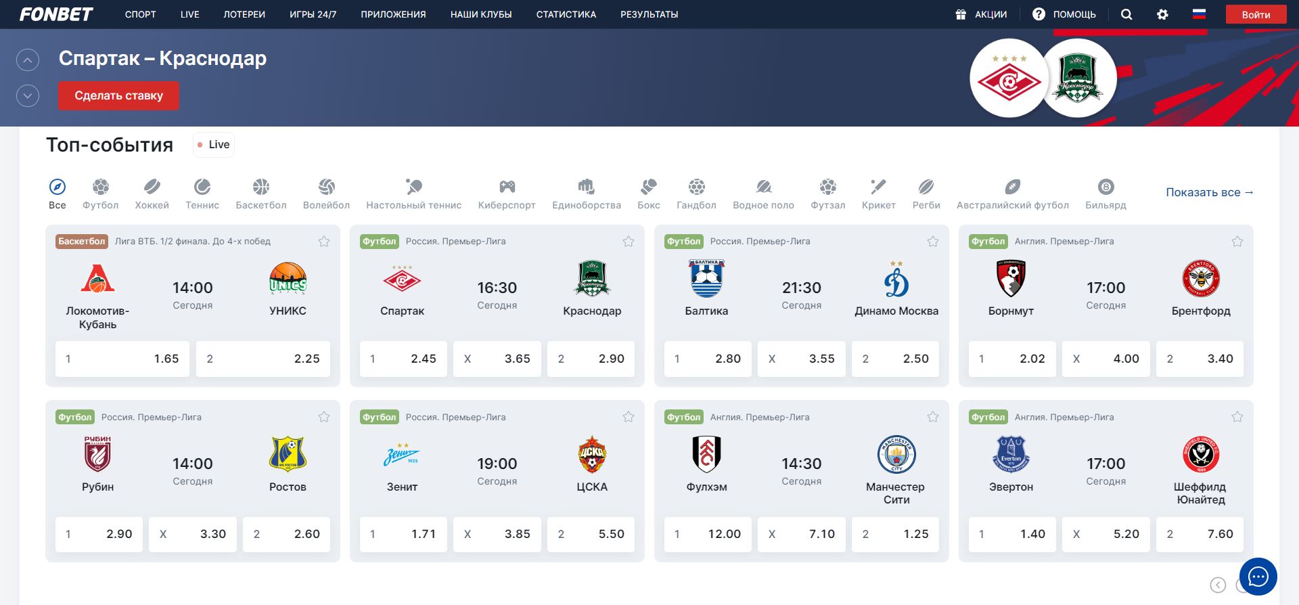Go to previous top events page arrow

point(1218,585)
